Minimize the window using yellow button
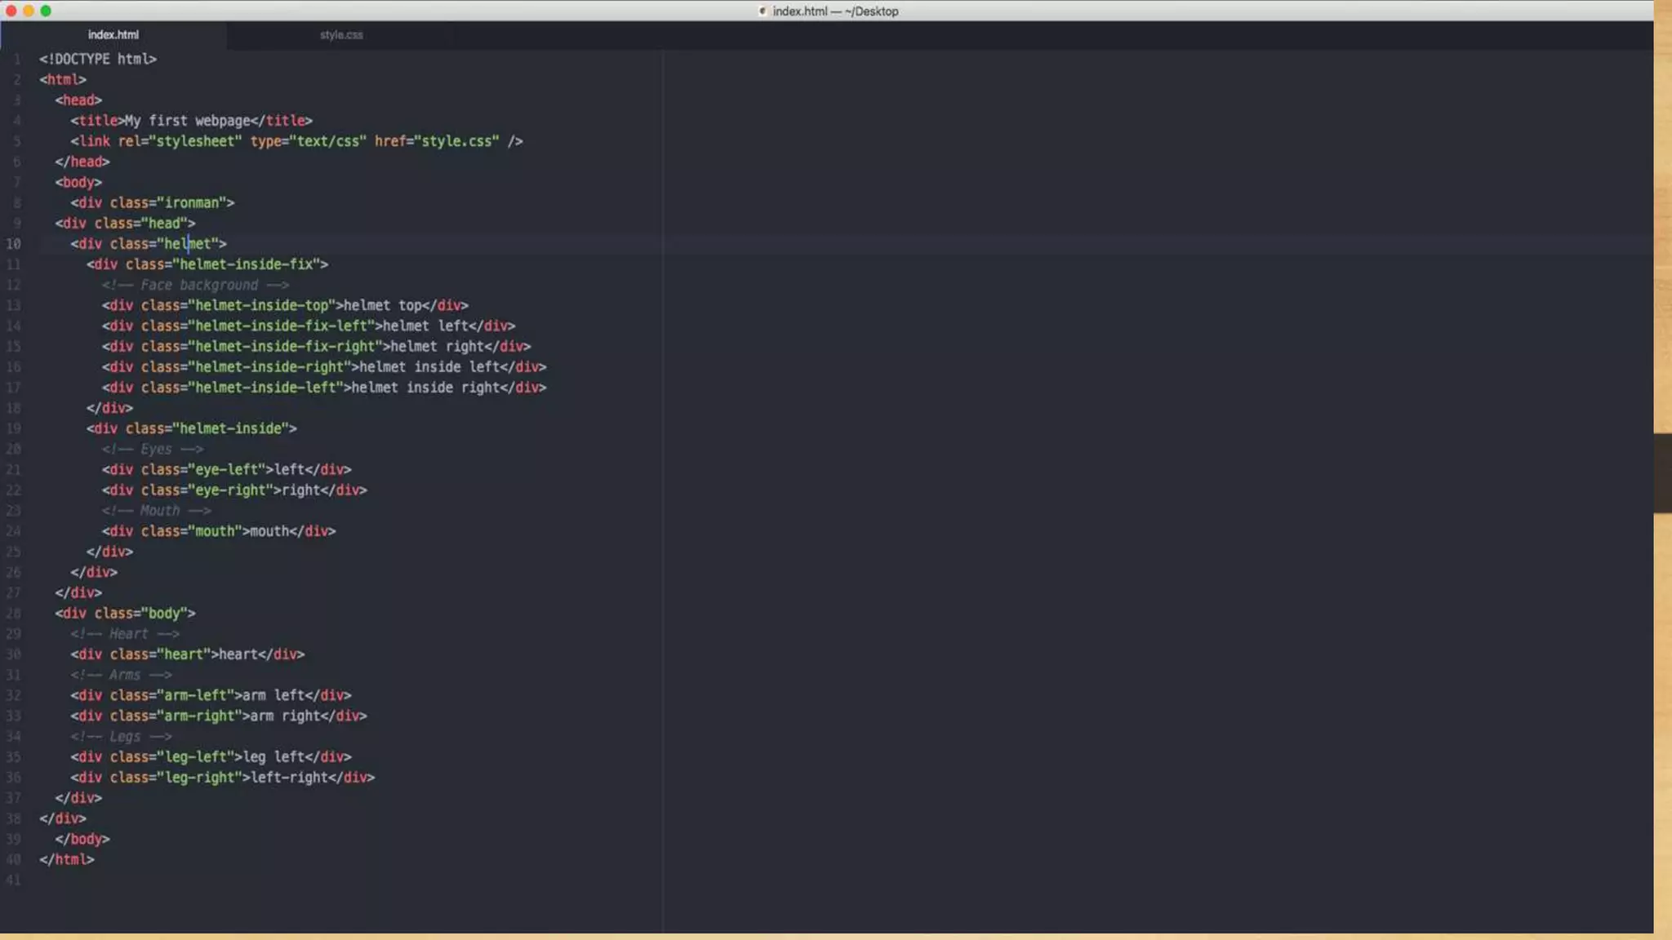The width and height of the screenshot is (1672, 940). 29,11
